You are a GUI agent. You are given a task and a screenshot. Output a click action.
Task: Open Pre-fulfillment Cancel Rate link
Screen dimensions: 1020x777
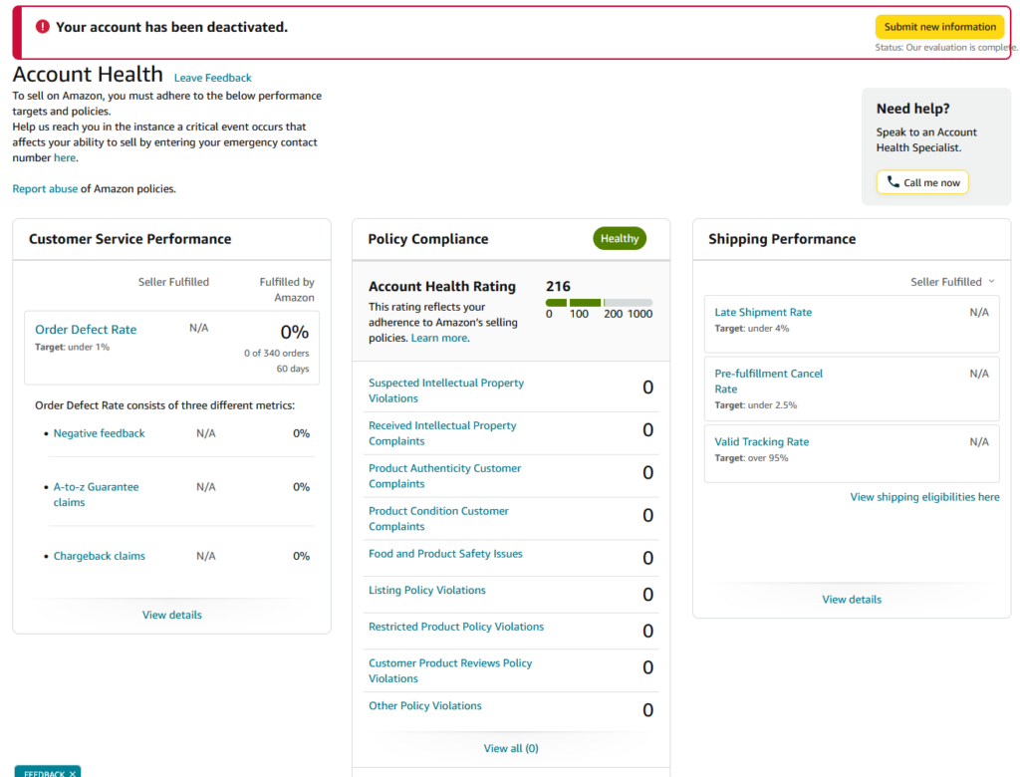pyautogui.click(x=768, y=382)
